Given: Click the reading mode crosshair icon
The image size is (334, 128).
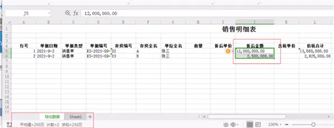Looking at the screenshot, I should [x=233, y=125].
